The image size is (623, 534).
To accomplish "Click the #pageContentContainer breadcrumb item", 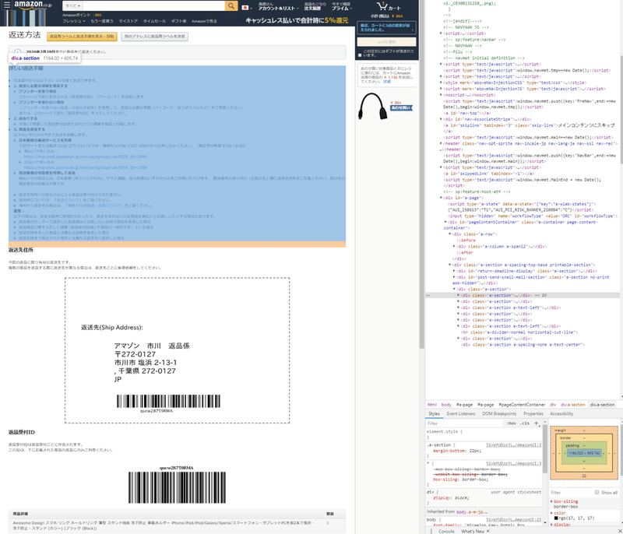I will pos(522,405).
